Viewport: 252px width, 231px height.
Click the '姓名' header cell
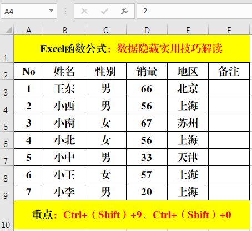tap(64, 71)
